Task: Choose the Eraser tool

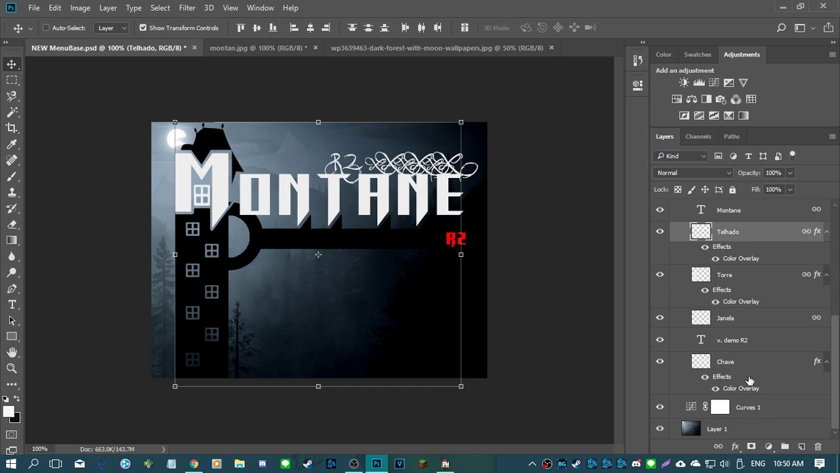Action: coord(12,225)
